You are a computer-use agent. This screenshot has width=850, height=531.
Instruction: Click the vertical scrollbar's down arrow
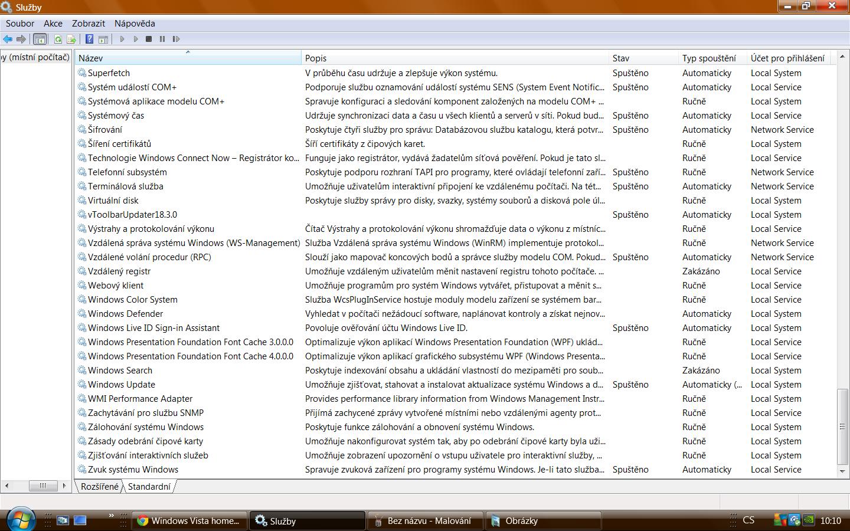click(842, 471)
